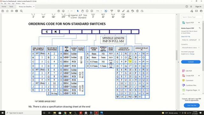Click Sign In
The image size is (204, 115).
(198, 6)
